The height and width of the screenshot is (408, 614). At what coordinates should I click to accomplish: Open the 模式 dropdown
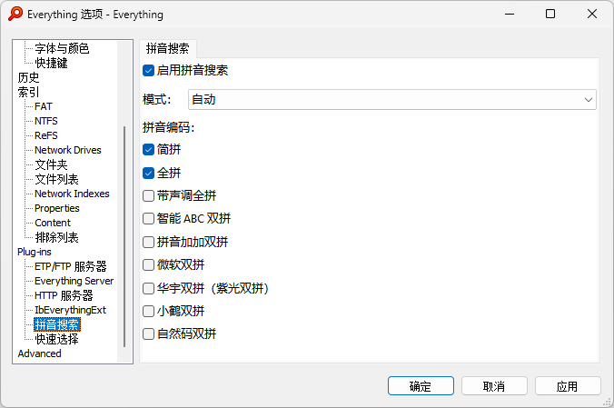point(391,99)
